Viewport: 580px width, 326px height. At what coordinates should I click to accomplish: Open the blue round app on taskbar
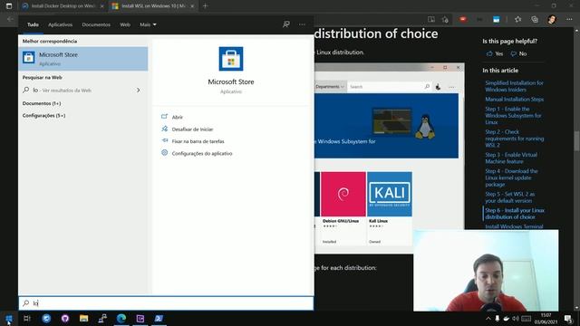46,318
